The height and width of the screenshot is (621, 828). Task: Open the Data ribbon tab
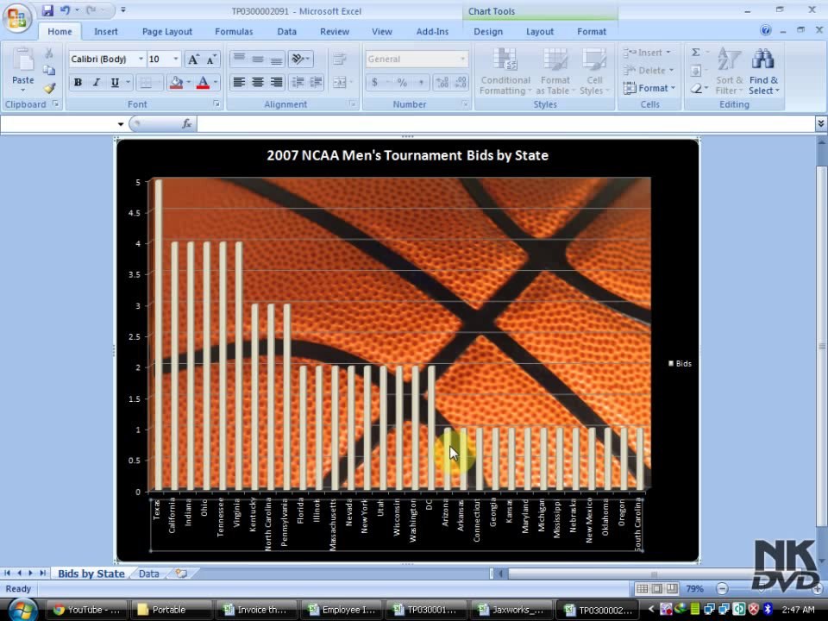tap(286, 32)
